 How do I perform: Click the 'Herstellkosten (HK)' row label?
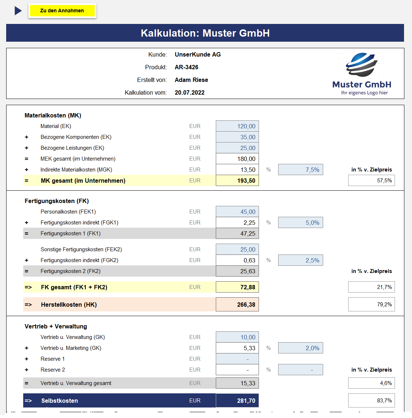click(69, 305)
